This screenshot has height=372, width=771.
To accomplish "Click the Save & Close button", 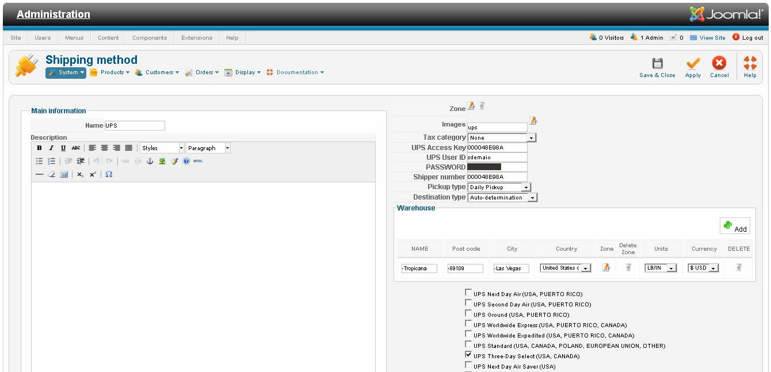I will pos(657,67).
